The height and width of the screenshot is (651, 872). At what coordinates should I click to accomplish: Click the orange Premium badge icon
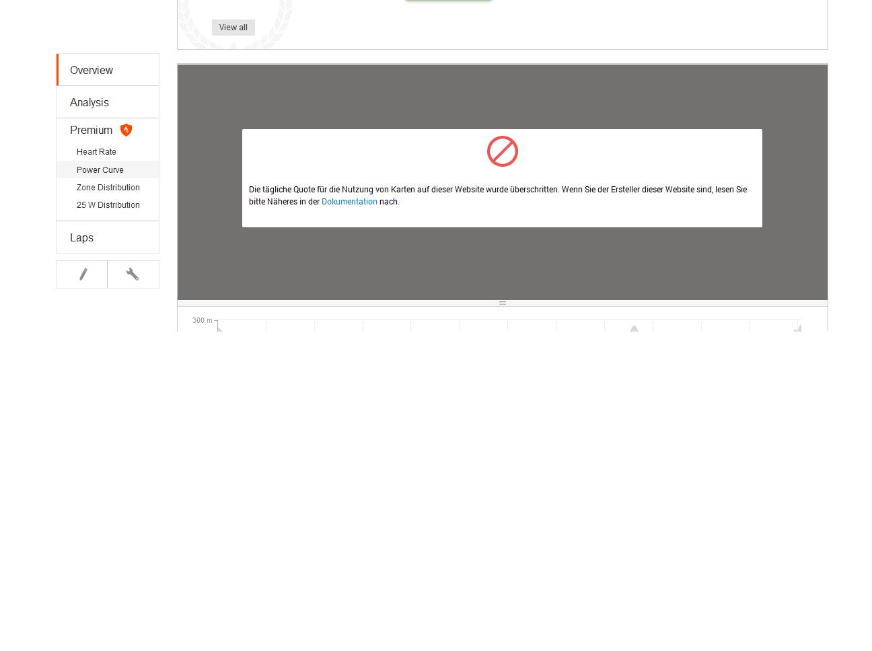click(126, 130)
